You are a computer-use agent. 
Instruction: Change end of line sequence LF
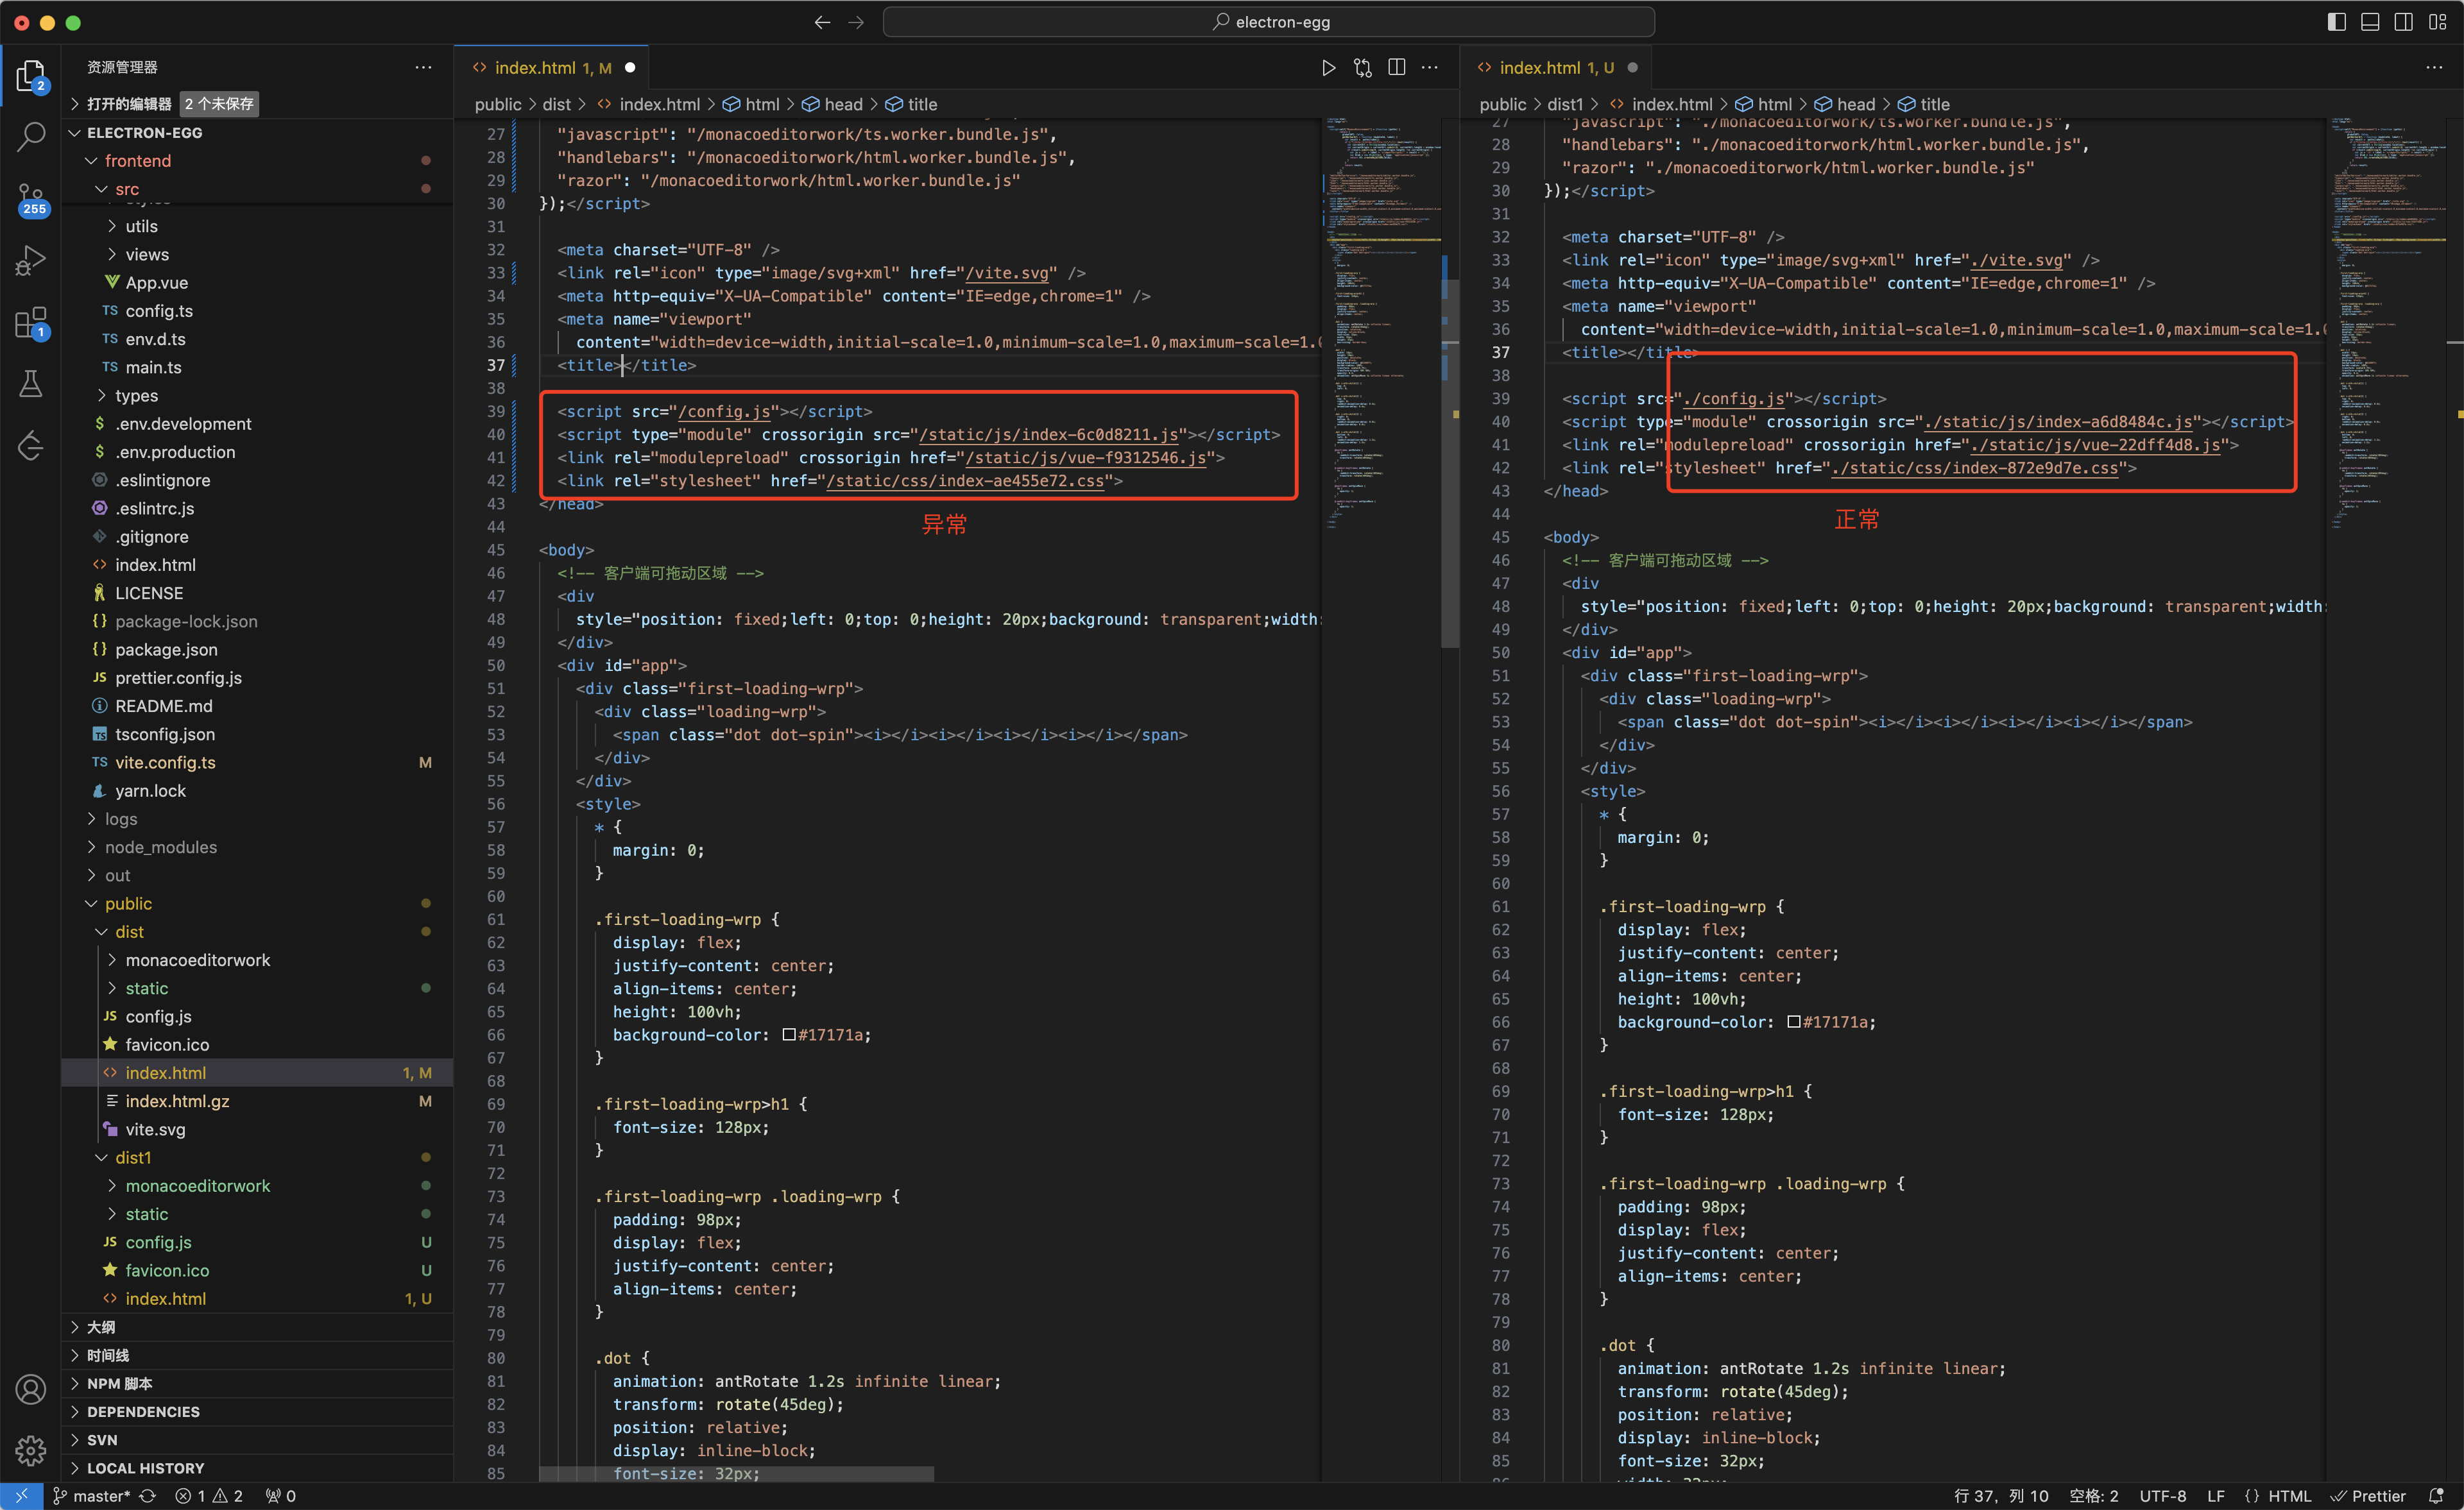point(2216,1496)
